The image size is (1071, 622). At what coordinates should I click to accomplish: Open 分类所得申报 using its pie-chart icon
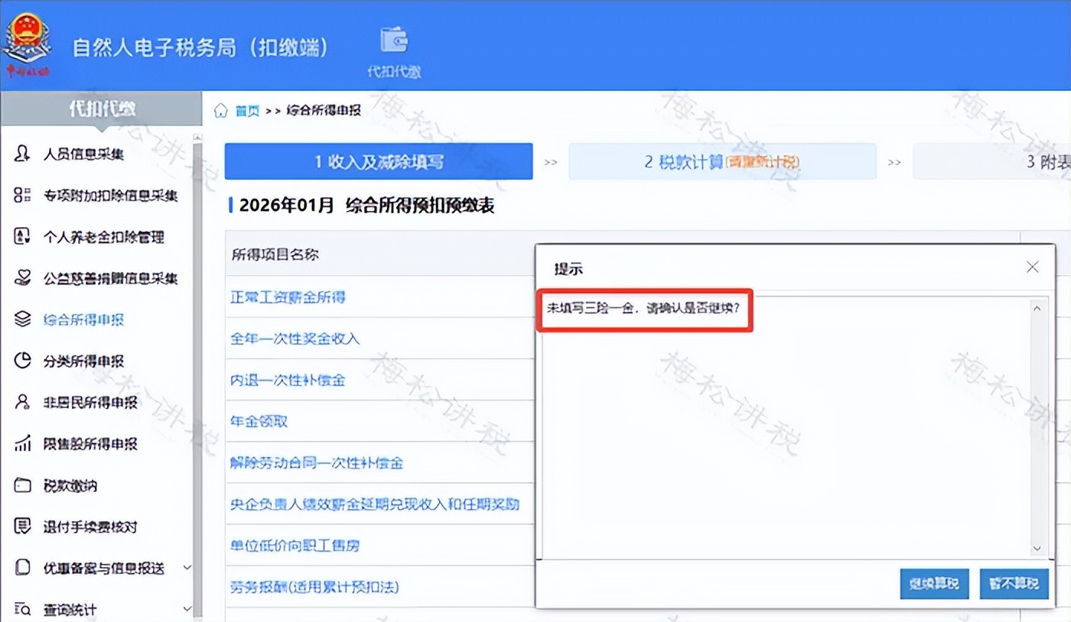[21, 361]
